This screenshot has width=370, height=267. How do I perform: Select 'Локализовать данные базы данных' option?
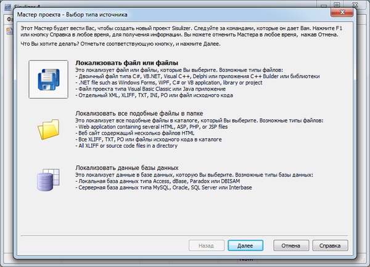127,167
